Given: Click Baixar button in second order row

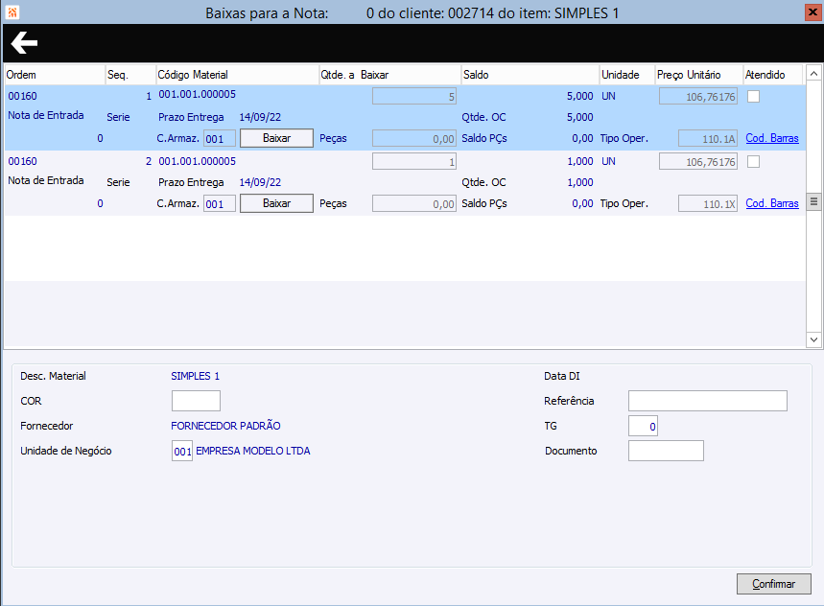Looking at the screenshot, I should [276, 203].
